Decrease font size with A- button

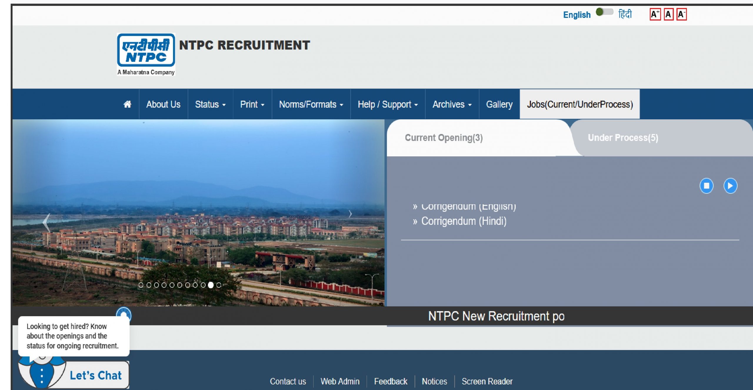[681, 14]
